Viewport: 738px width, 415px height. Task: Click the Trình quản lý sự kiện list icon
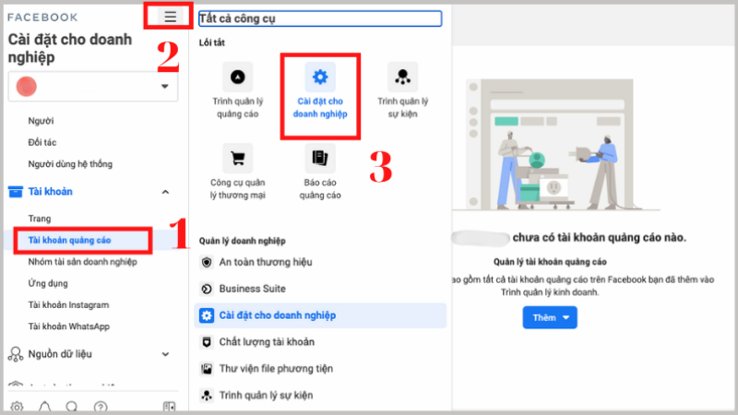[x=206, y=396]
